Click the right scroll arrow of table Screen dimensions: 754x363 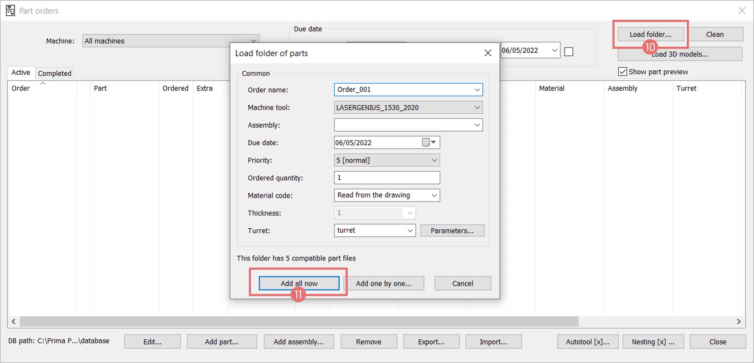point(739,322)
